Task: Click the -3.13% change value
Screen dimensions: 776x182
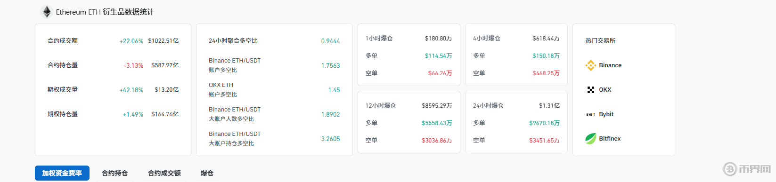Action: pos(134,65)
